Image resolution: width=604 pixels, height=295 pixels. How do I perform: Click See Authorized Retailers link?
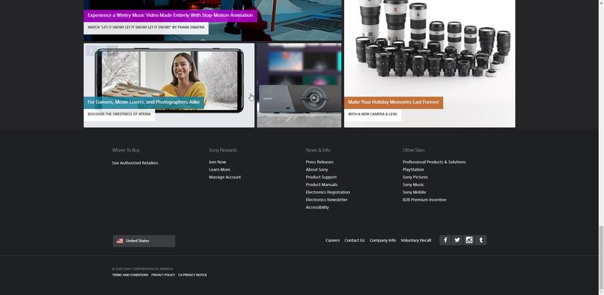click(135, 163)
